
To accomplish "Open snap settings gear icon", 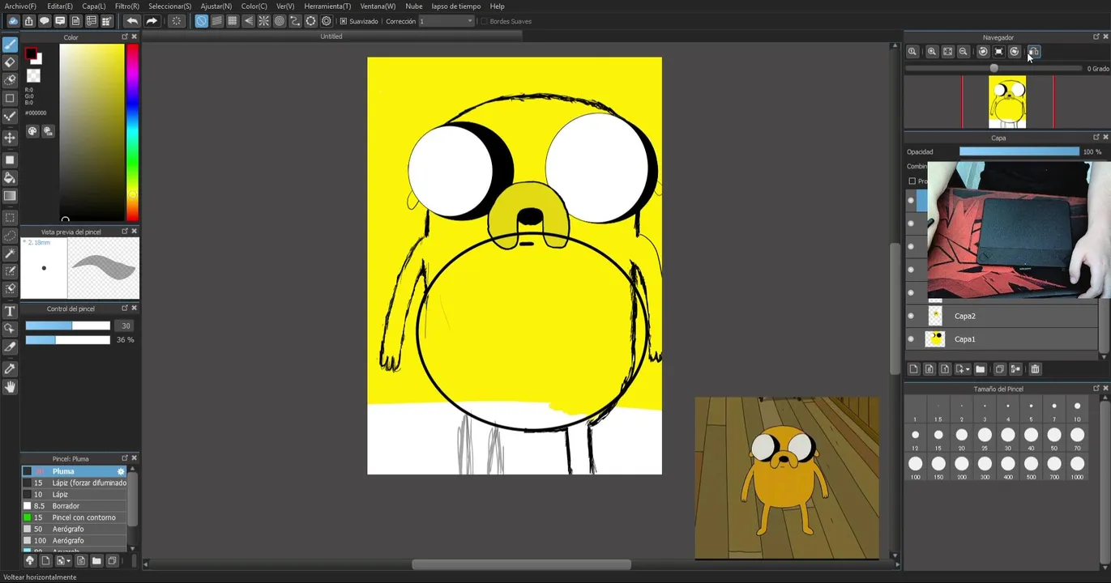I will [x=327, y=21].
